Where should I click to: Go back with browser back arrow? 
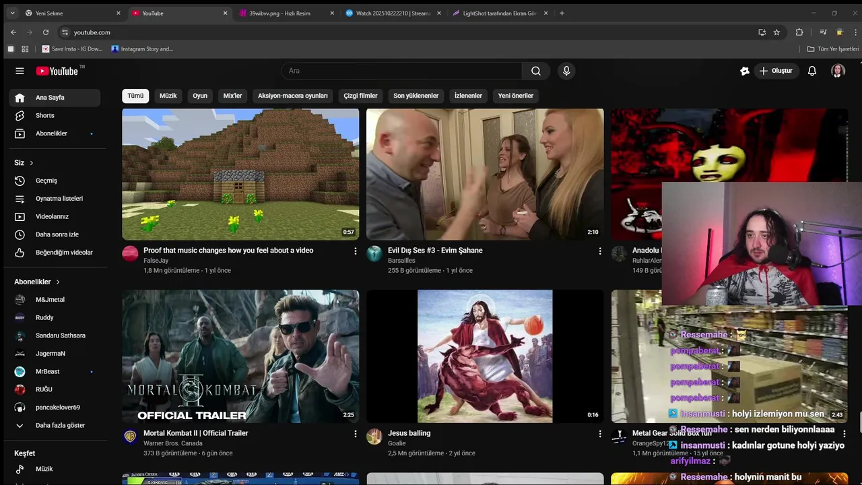(13, 32)
